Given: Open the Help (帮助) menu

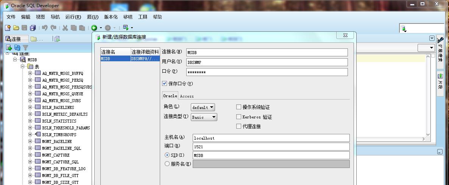Looking at the screenshot, I should (157, 17).
